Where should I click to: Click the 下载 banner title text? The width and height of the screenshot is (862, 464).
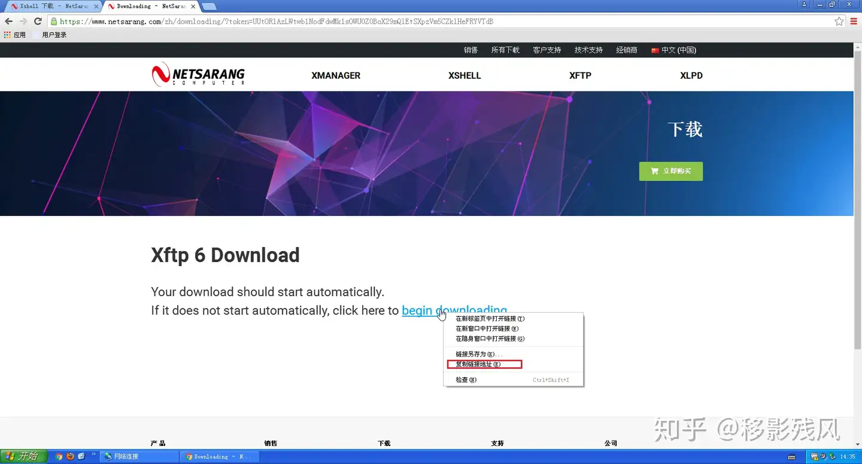(685, 130)
